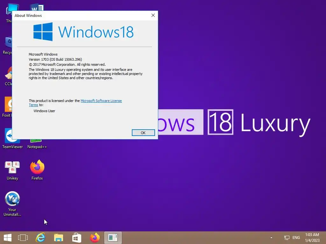
Task: Open Microsoft Store from the taskbar
Action: (76, 238)
